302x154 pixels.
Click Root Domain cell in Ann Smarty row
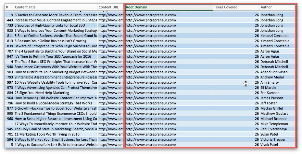[x=169, y=82]
